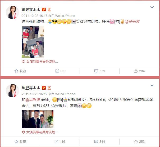Click the repost icon showing 86
Viewport: 160px width, 147px height.
tap(57, 71)
